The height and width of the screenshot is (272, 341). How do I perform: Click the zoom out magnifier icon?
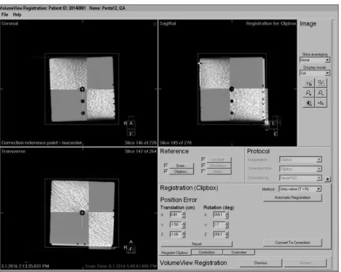[321, 93]
